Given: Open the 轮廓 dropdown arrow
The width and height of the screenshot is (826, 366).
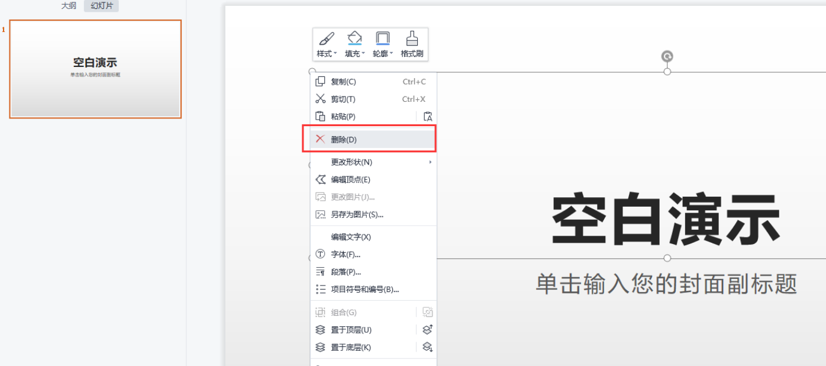Looking at the screenshot, I should point(392,54).
